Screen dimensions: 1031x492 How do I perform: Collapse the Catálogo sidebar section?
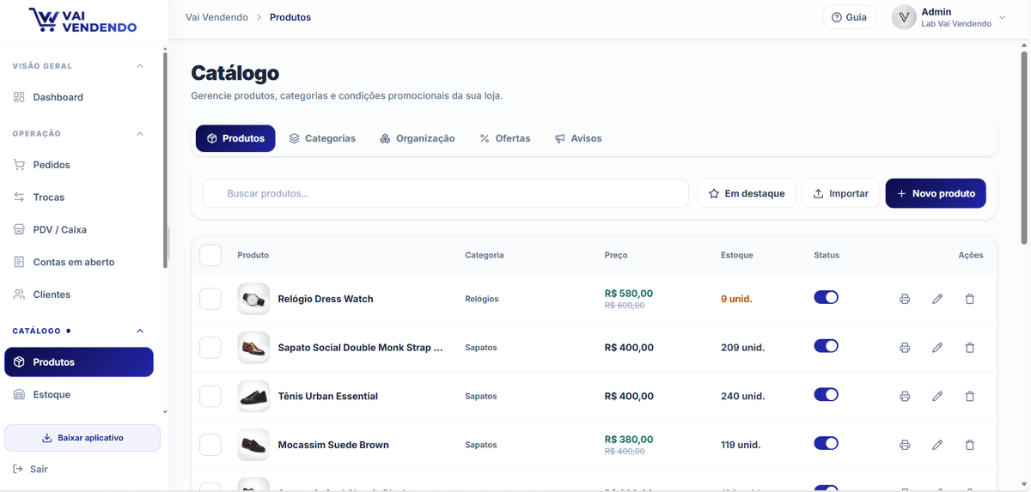(x=140, y=331)
